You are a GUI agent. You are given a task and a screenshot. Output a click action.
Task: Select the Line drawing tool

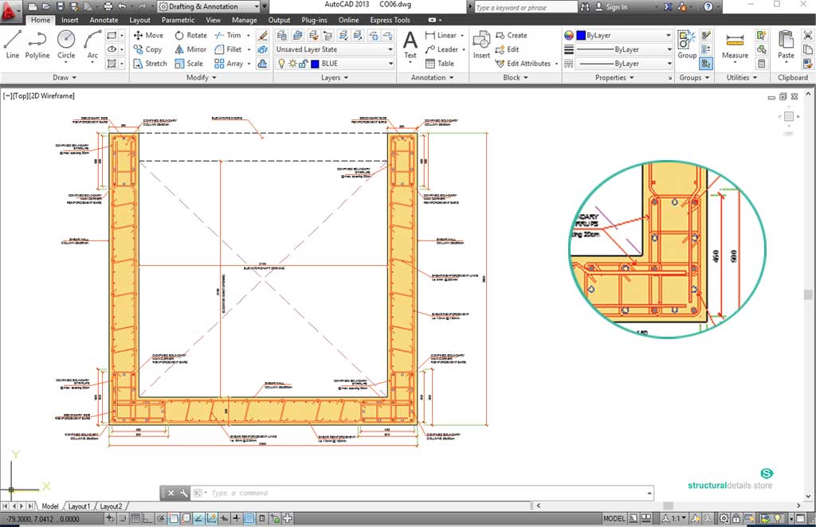12,45
